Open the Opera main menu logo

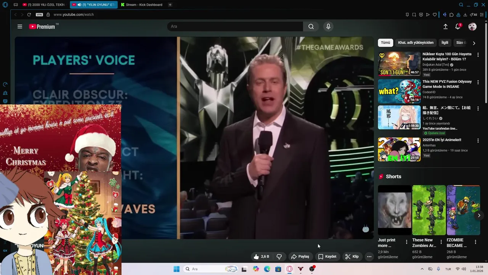point(5,5)
